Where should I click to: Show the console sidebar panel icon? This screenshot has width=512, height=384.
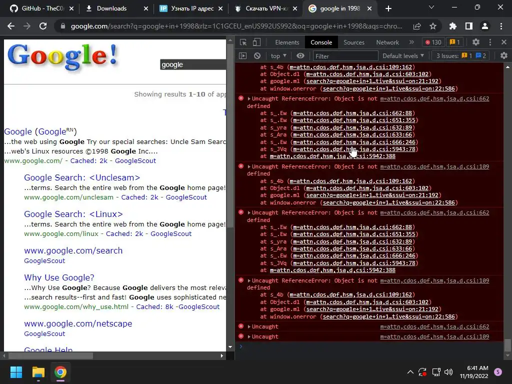tap(242, 56)
